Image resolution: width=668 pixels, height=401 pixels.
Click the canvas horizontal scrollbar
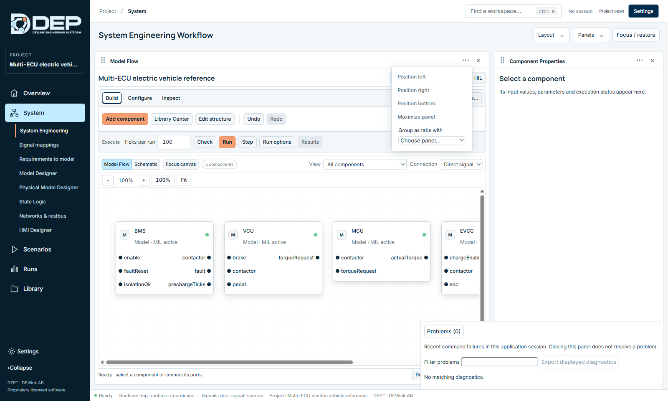[230, 363]
